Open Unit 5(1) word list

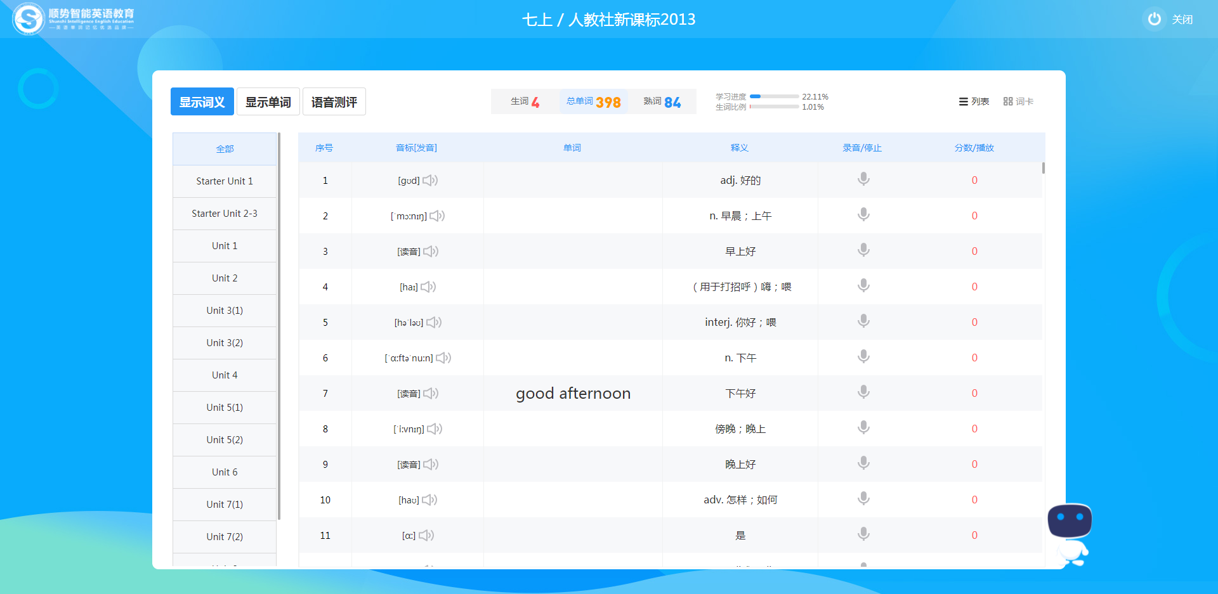[225, 408]
